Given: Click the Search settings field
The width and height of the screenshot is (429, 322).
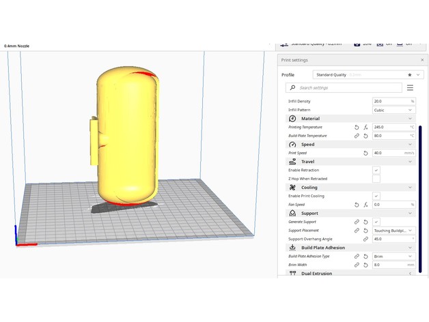Looking at the screenshot, I should tap(345, 88).
